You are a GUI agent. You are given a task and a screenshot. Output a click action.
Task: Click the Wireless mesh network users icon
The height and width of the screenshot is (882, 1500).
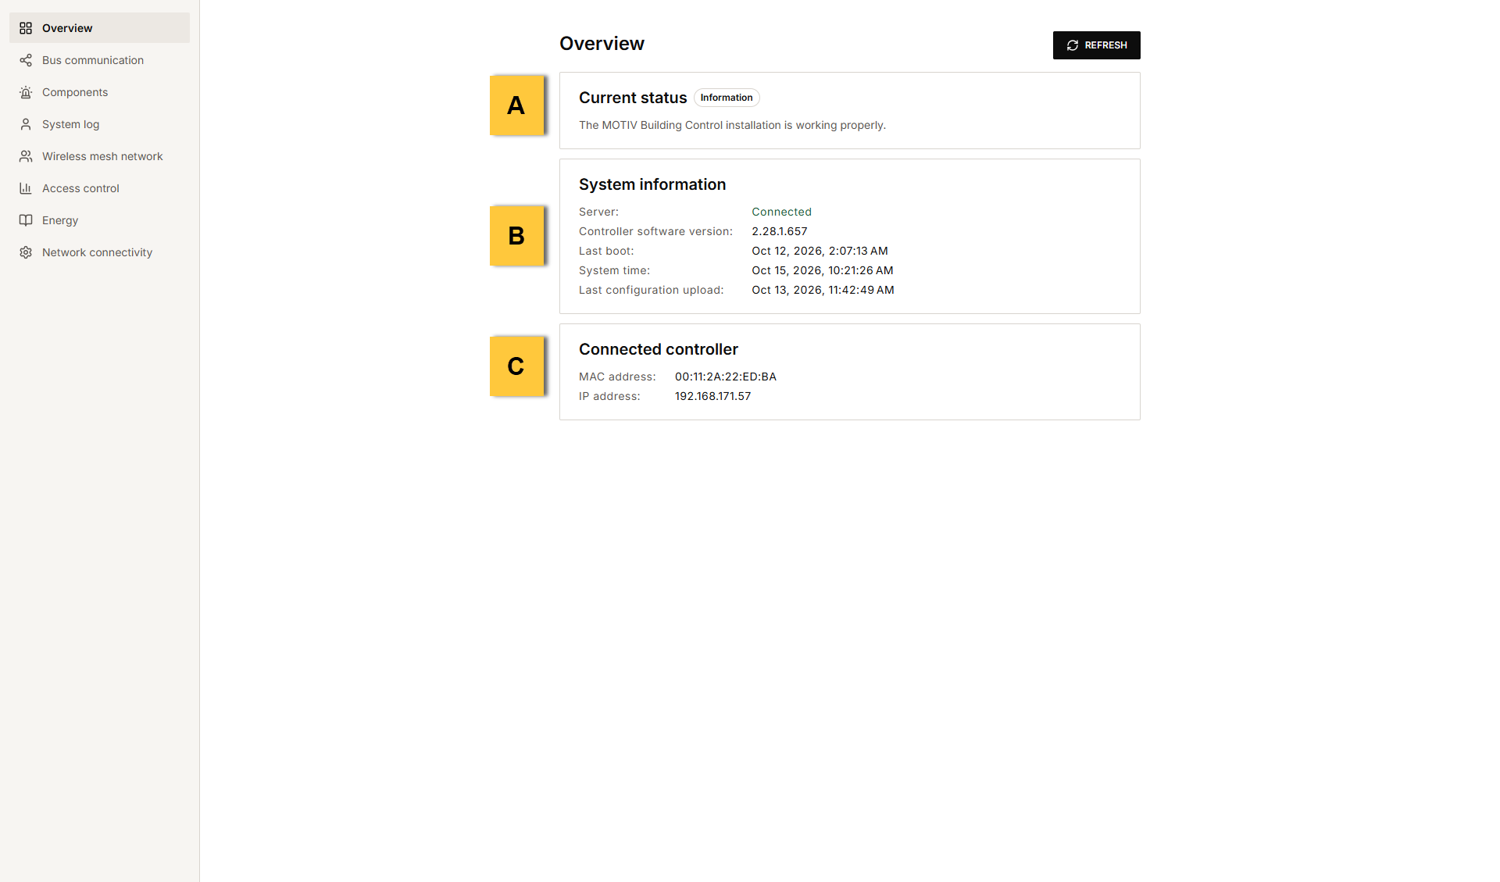pyautogui.click(x=26, y=156)
